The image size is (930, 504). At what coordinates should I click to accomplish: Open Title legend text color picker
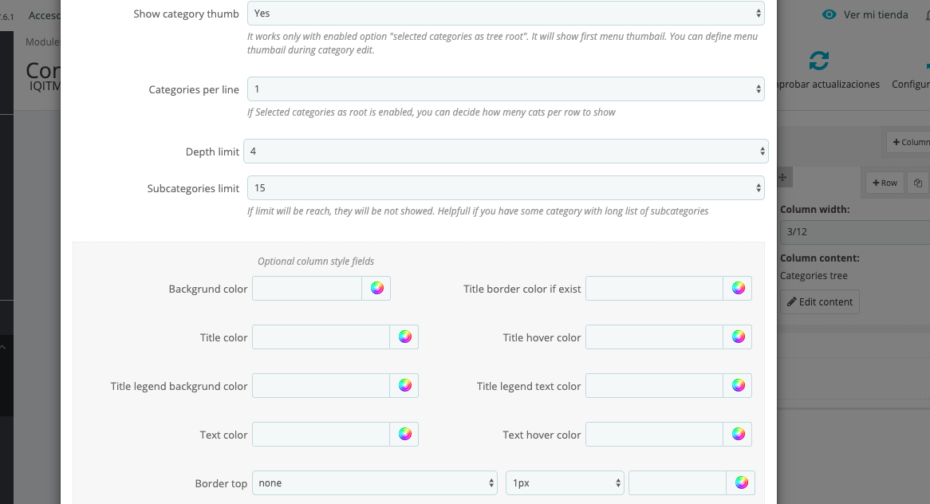(738, 386)
